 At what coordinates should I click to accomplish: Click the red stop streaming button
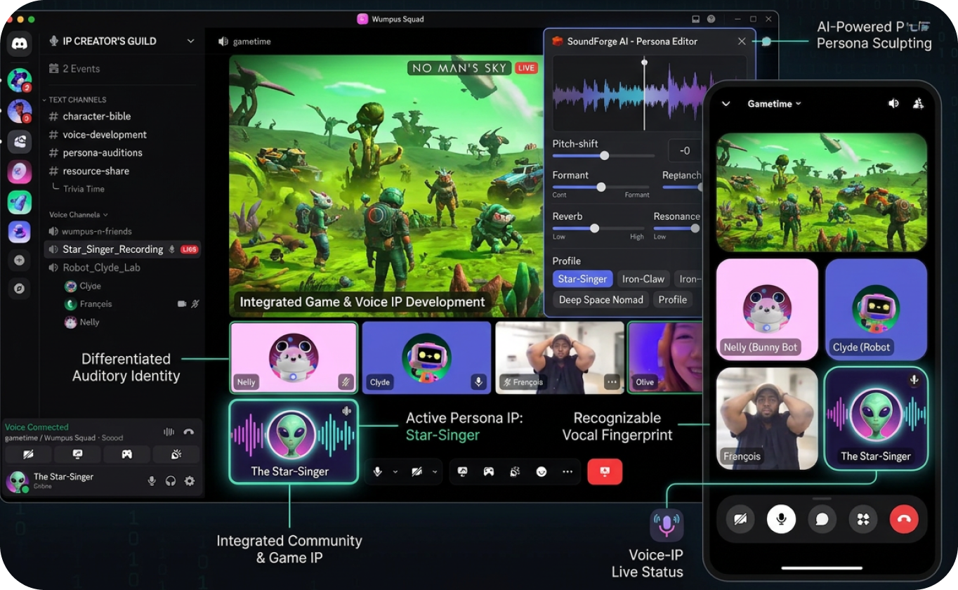(605, 472)
